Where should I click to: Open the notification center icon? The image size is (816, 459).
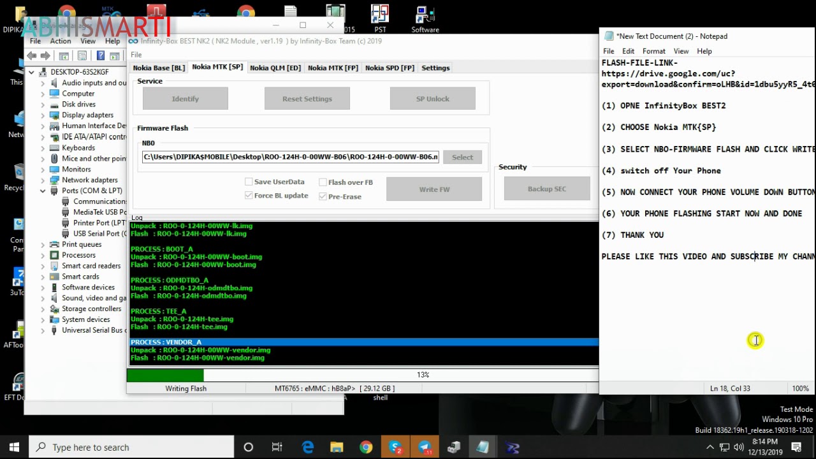[x=797, y=448]
